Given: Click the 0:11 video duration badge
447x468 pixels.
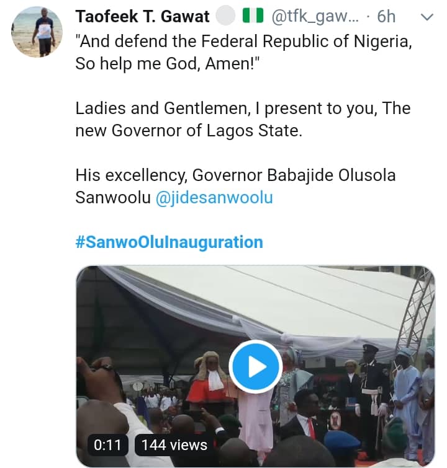Looking at the screenshot, I should click(x=108, y=444).
